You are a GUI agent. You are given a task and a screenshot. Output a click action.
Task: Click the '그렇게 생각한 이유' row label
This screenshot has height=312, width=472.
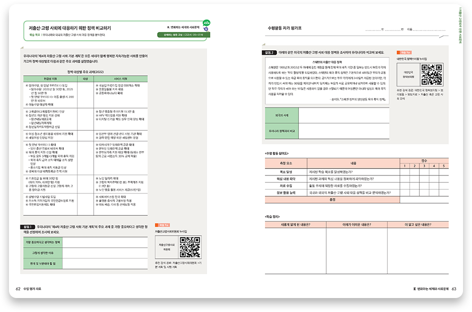[43, 253]
